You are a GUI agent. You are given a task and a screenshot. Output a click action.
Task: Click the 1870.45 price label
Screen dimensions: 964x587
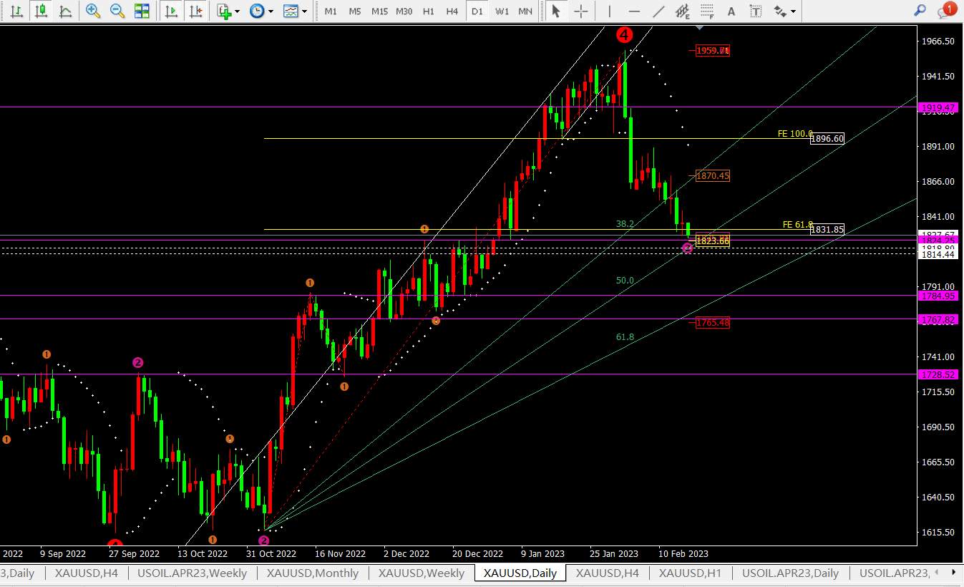pos(713,175)
